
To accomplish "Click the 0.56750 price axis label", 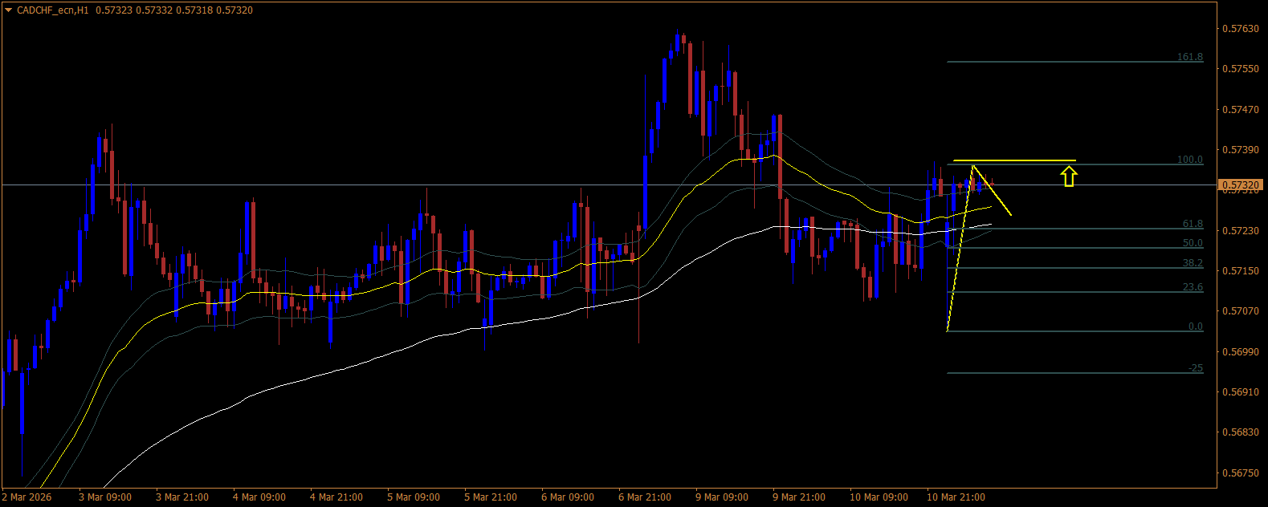I will [1240, 473].
